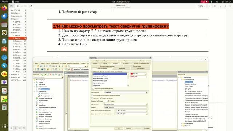Viewport: 233px width, 131px height.
Task: Open the trash in the dock
Action: pos(4,107)
